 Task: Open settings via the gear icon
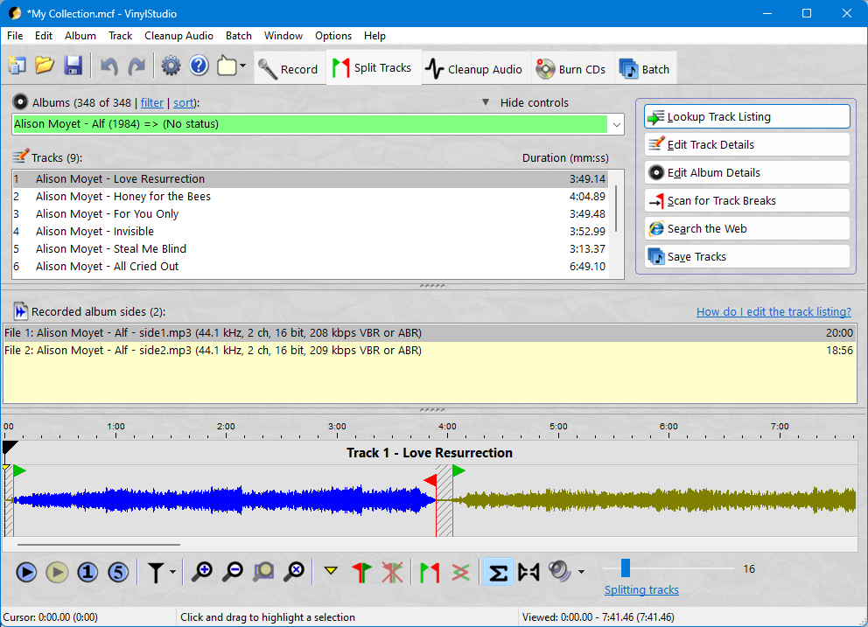(171, 66)
